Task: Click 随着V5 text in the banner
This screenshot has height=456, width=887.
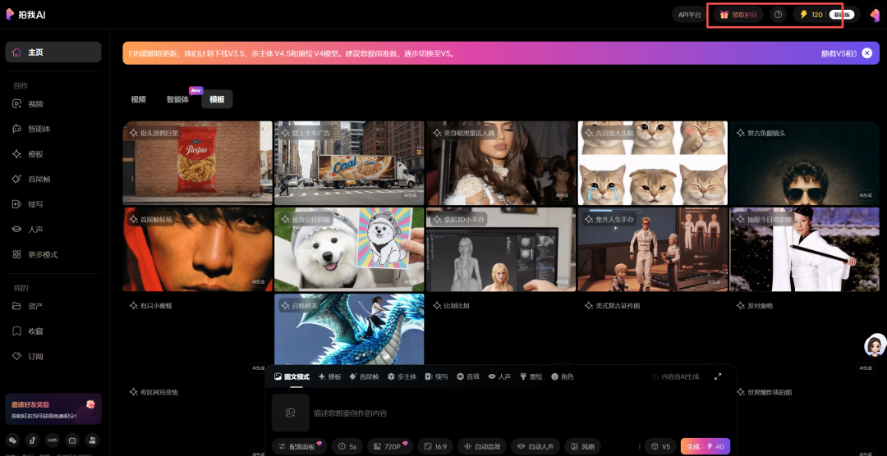Action: (839, 53)
